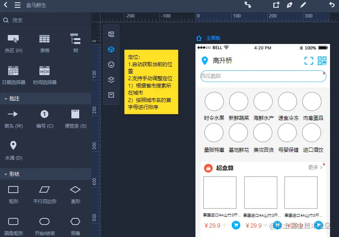Click the scan frame icon in mockup
This screenshot has height=237, width=339.
(309, 61)
